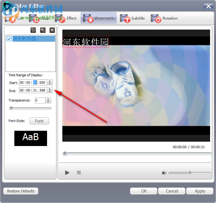Open the Cut tab
The image size is (216, 203).
(14, 18)
